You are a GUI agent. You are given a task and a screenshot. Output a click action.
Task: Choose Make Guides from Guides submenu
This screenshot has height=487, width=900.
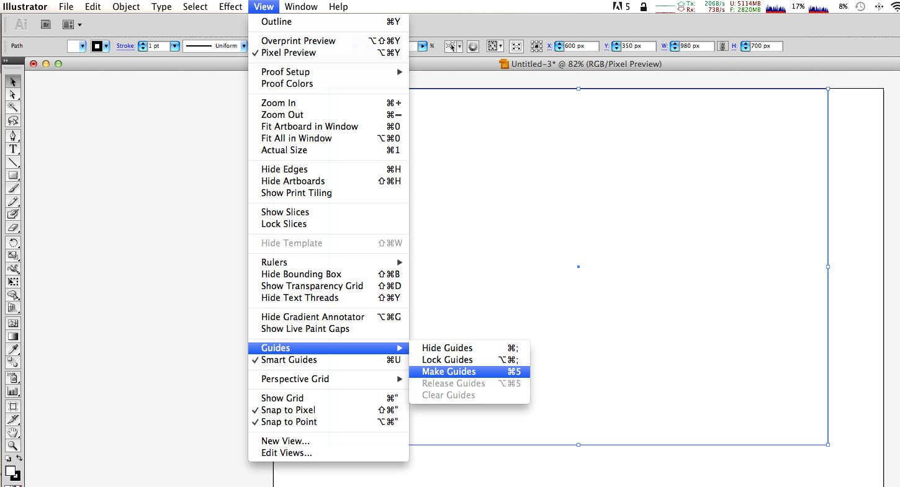(x=469, y=372)
